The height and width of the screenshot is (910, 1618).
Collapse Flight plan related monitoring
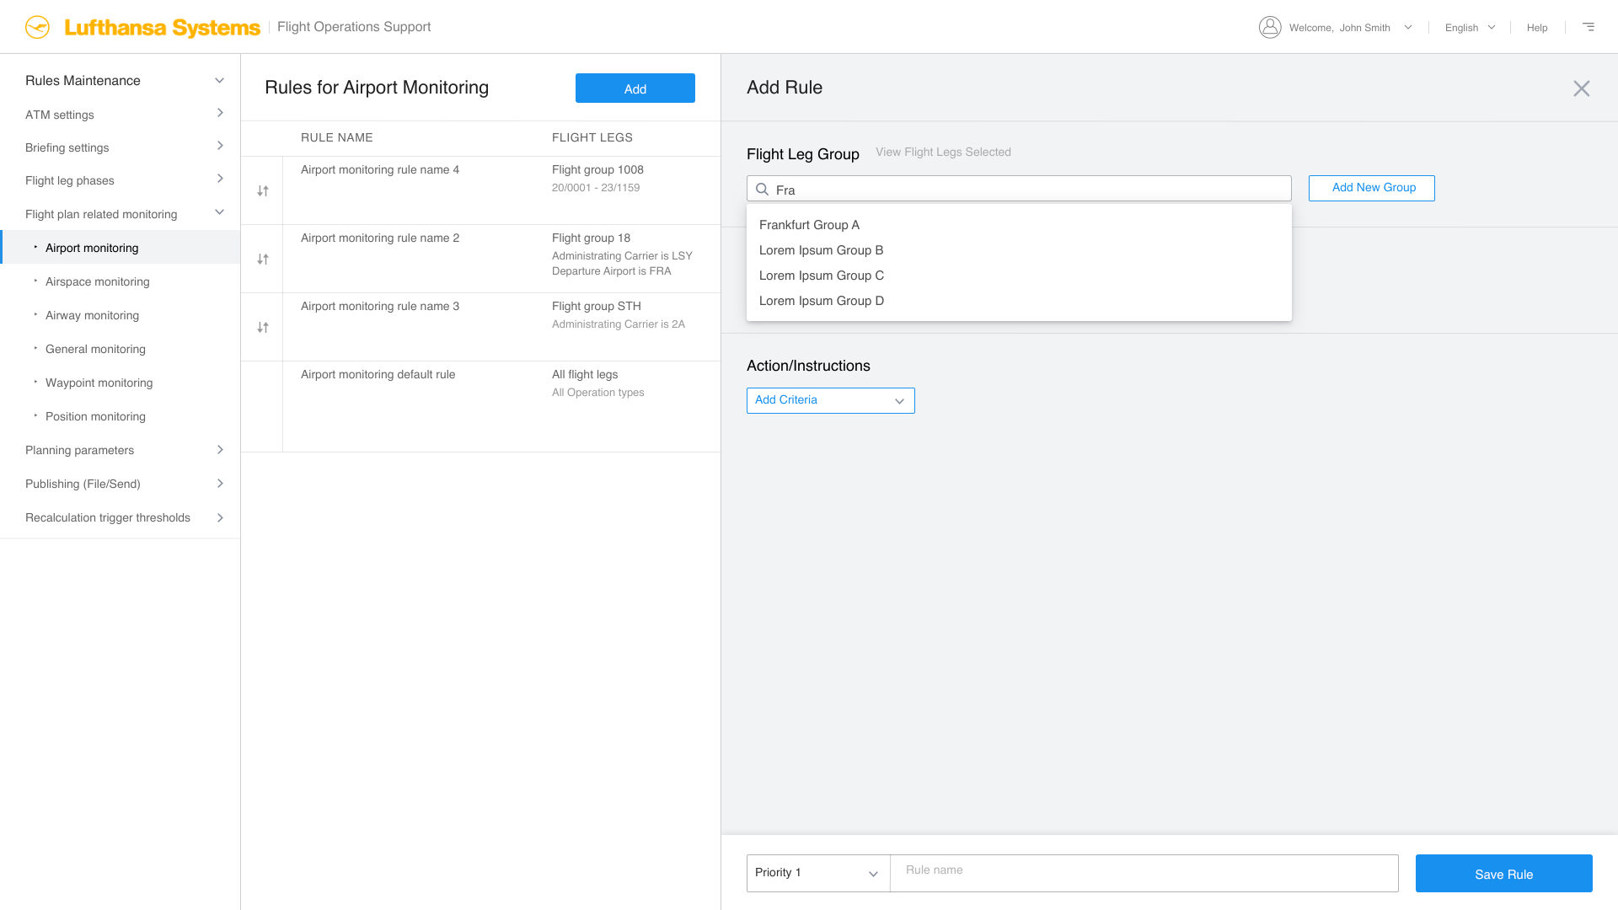click(x=219, y=212)
